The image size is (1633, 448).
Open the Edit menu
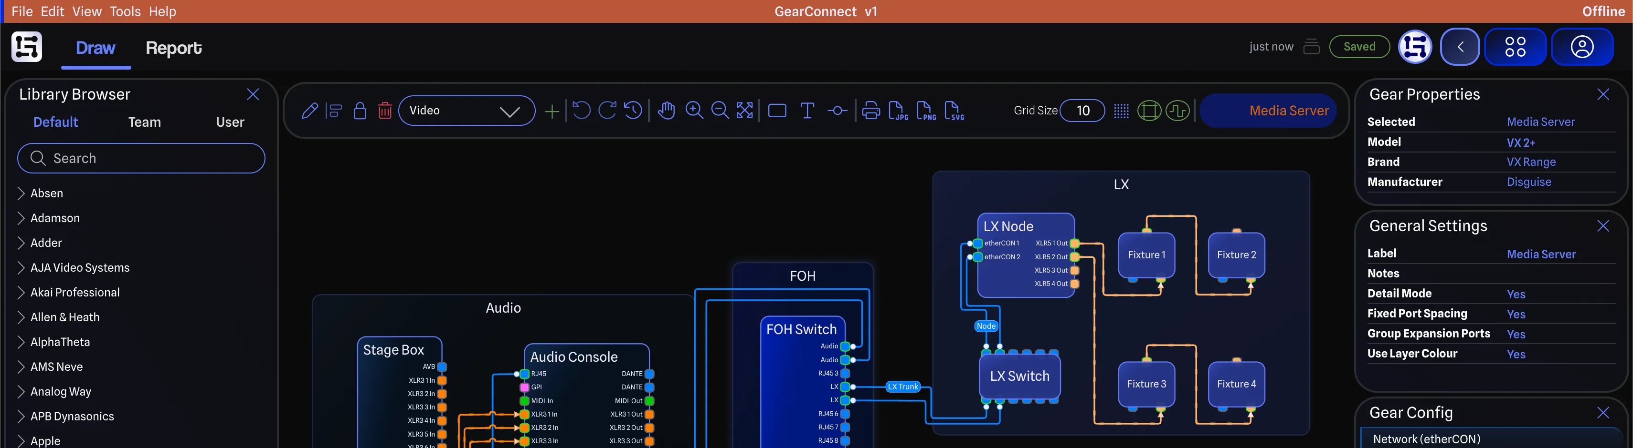(x=53, y=11)
